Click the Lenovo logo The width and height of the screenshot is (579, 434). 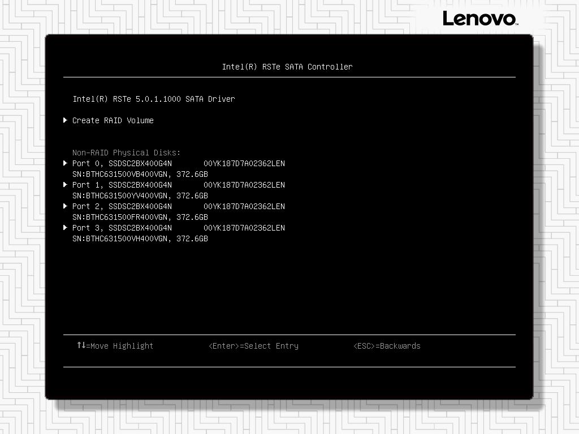[x=479, y=18]
